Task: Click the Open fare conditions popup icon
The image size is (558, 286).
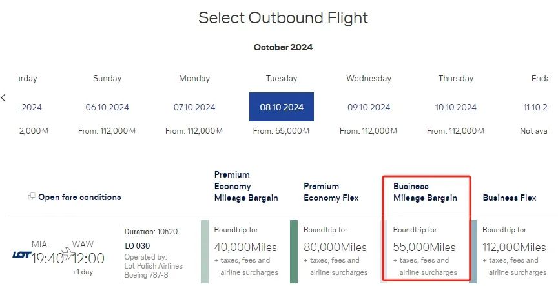Action: click(x=32, y=196)
